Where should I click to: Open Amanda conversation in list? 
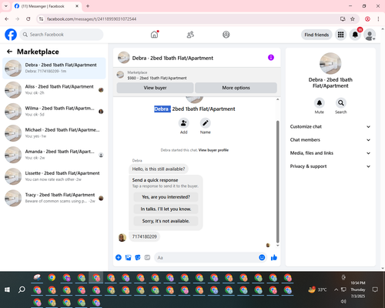[54, 155]
